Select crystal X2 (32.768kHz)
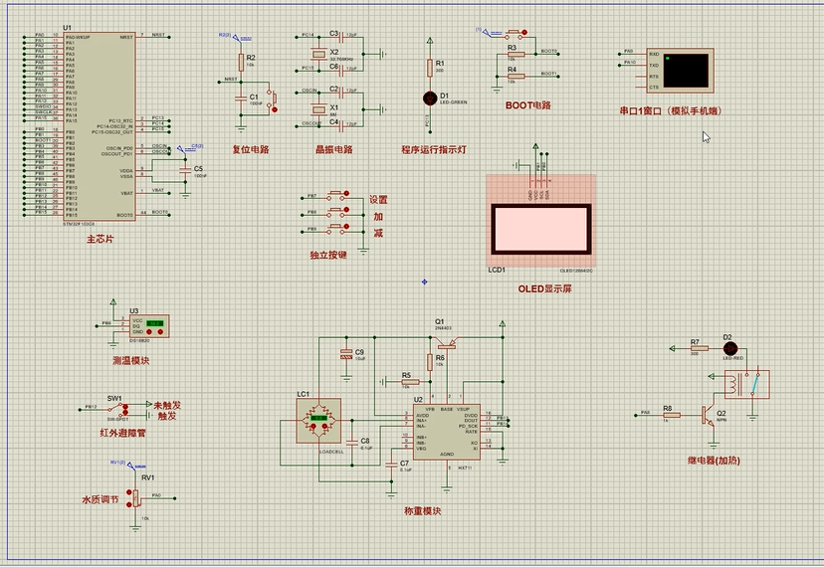This screenshot has width=824, height=567. click(318, 53)
